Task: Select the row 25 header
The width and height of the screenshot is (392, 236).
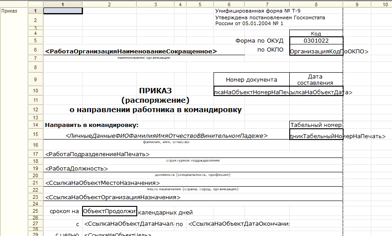Action: point(35,210)
